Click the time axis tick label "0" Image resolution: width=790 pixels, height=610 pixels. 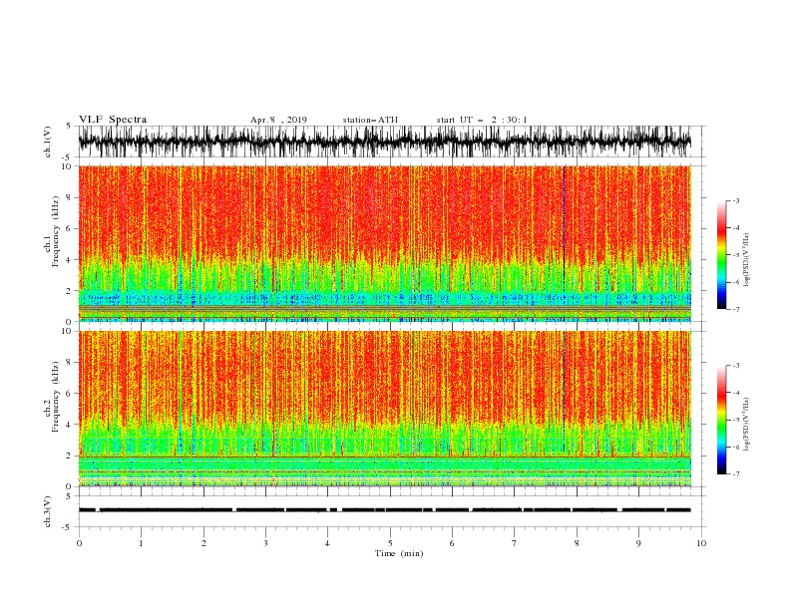(79, 543)
